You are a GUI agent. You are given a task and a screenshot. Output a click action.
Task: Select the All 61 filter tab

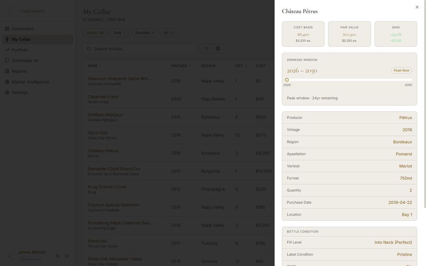[x=169, y=33]
